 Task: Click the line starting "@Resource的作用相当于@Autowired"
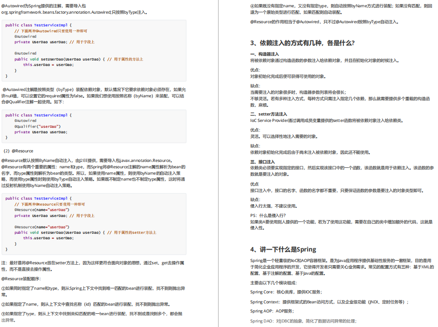pos(324,22)
